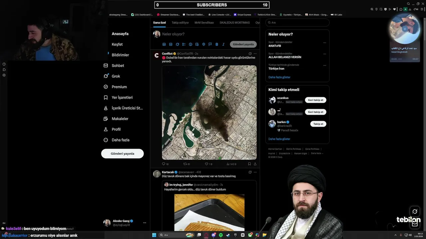Switch to SKALEDUS MORTIMAS tab

[x=235, y=23]
